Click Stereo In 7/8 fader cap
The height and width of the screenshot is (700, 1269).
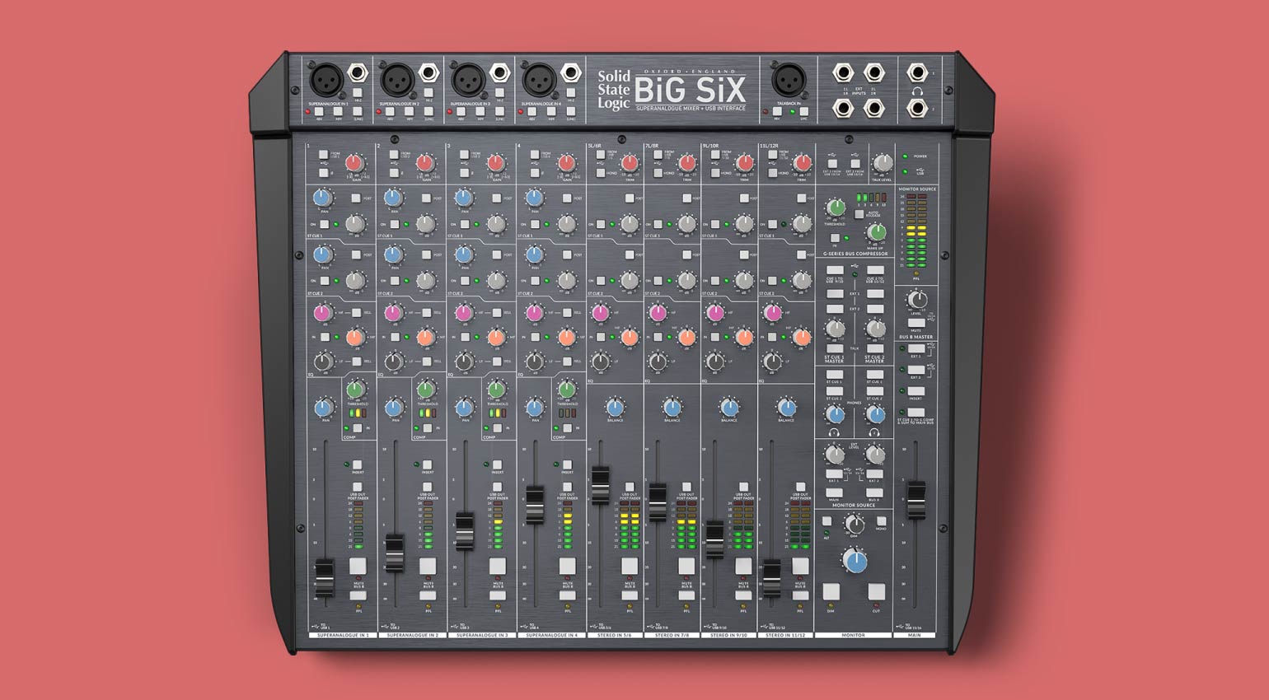click(x=658, y=503)
